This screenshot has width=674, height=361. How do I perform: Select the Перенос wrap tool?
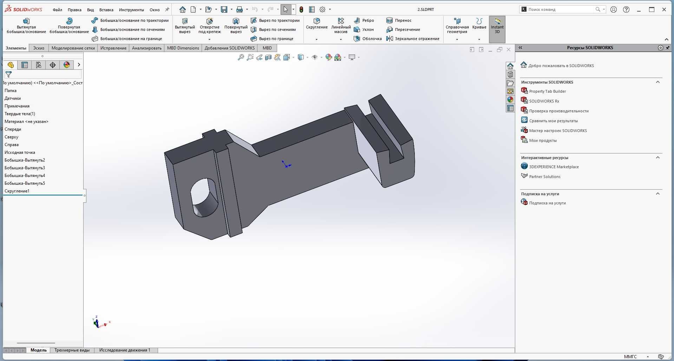tap(399, 20)
